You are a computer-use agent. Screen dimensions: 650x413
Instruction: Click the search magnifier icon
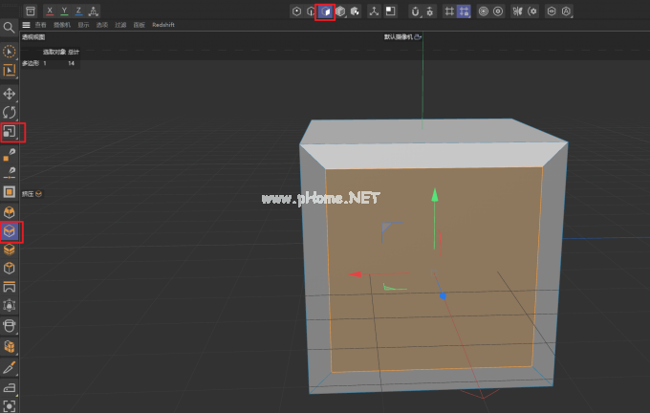click(9, 27)
